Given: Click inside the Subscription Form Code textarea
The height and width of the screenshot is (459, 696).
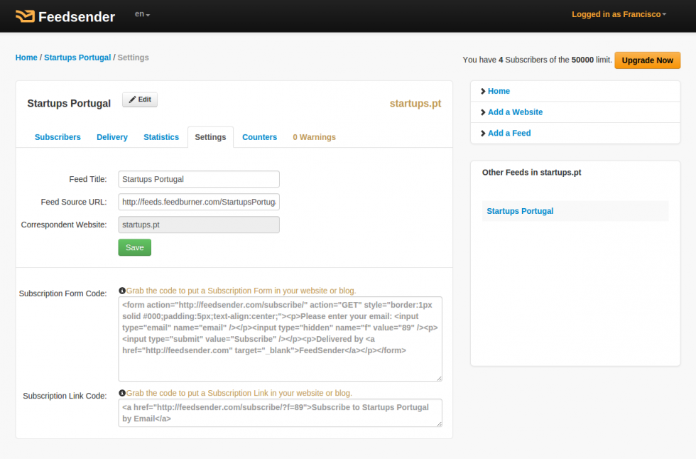Looking at the screenshot, I should (280, 339).
